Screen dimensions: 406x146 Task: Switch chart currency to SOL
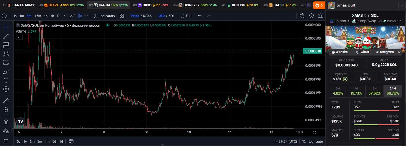[x=171, y=16]
